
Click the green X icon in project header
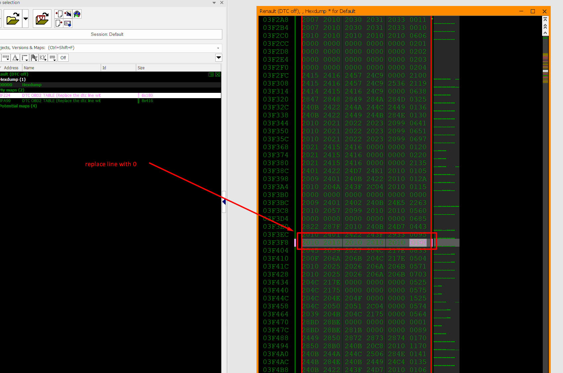(218, 74)
